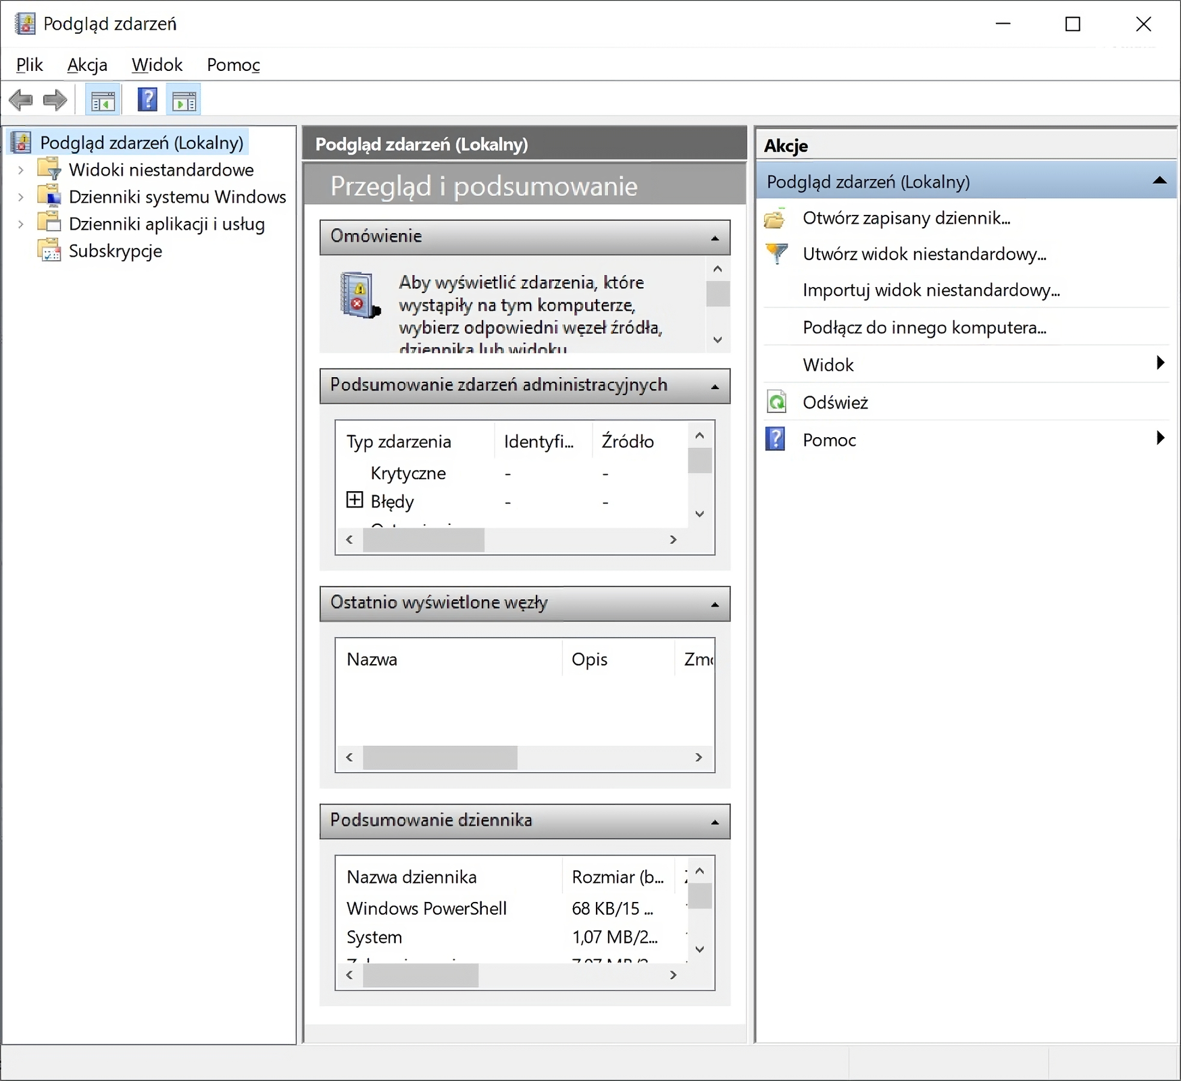Viewport: 1181px width, 1081px height.
Task: Toggle the console tree pane icon
Action: 103,101
